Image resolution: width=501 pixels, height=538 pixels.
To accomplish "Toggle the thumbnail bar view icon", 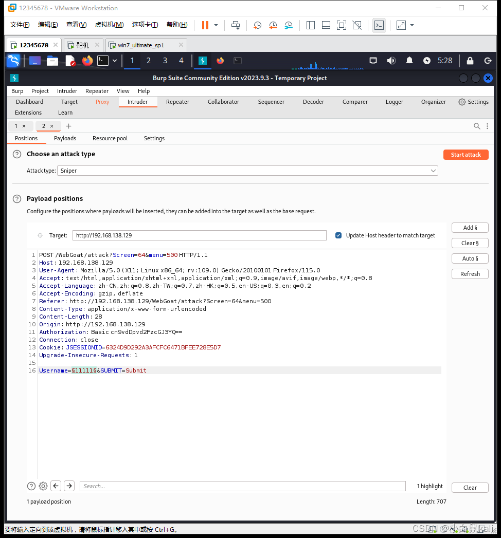I will click(x=326, y=25).
